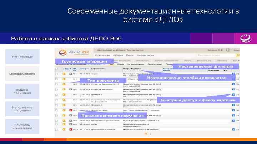The height and width of the screenshot is (144, 257).
Task: Click the "Настройка вида" toolbar button
Action: click(x=204, y=60)
